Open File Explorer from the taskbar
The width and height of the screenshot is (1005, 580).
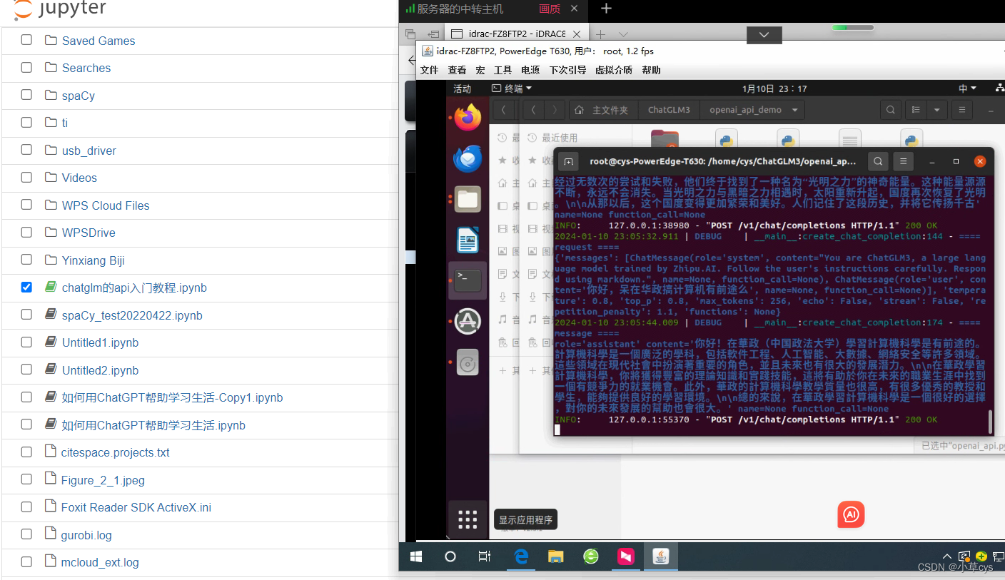tap(555, 556)
